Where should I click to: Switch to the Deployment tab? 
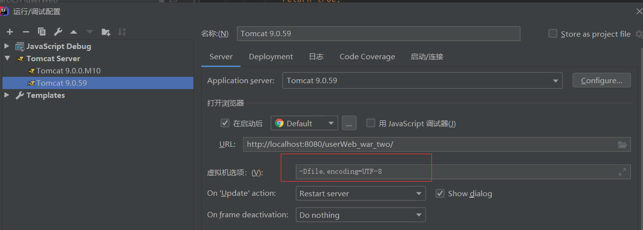(x=271, y=57)
